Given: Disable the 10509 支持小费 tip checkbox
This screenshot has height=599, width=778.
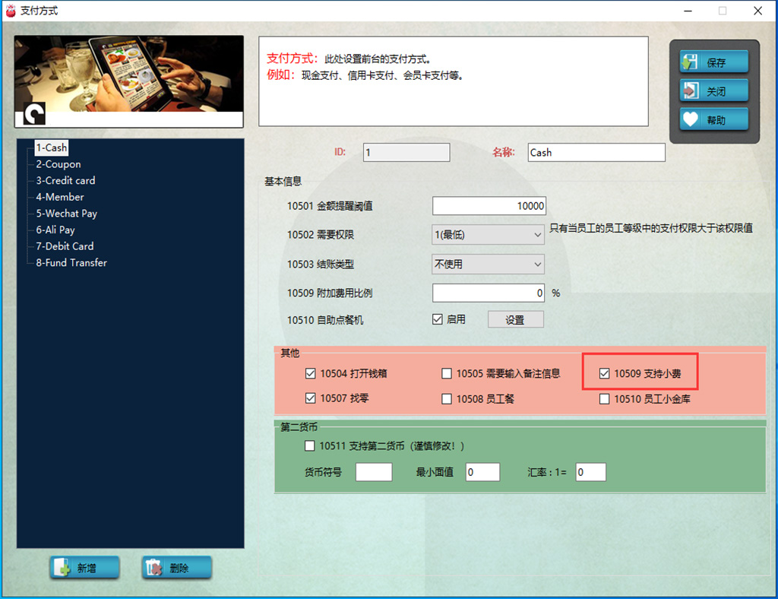Looking at the screenshot, I should point(605,374).
